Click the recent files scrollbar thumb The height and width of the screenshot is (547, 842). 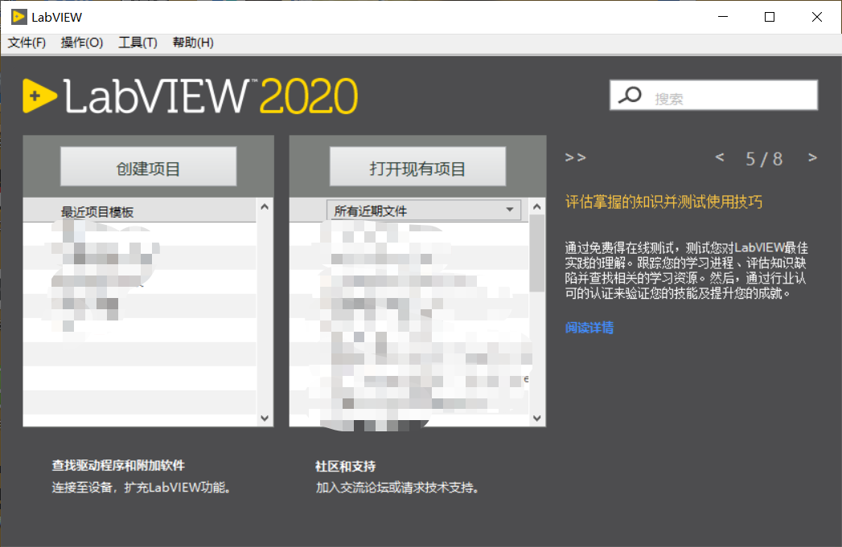[537, 253]
